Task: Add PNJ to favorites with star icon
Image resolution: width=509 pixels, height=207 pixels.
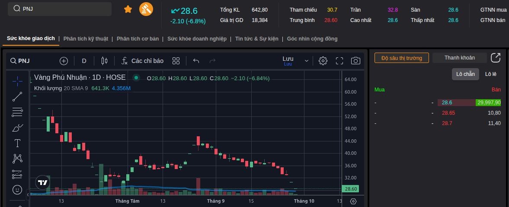Action: (x=128, y=9)
